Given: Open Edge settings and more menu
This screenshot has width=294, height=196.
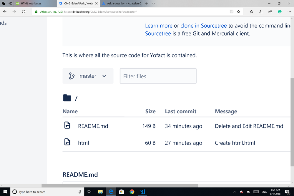Looking at the screenshot, I should [289, 12].
